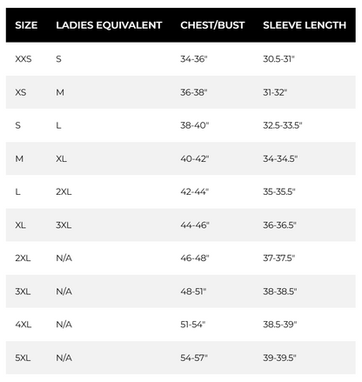Click the 30.5-31" sleeve length value
This screenshot has width=362, height=382.
278,59
